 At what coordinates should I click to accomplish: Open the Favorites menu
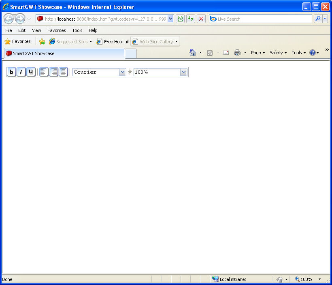point(57,30)
